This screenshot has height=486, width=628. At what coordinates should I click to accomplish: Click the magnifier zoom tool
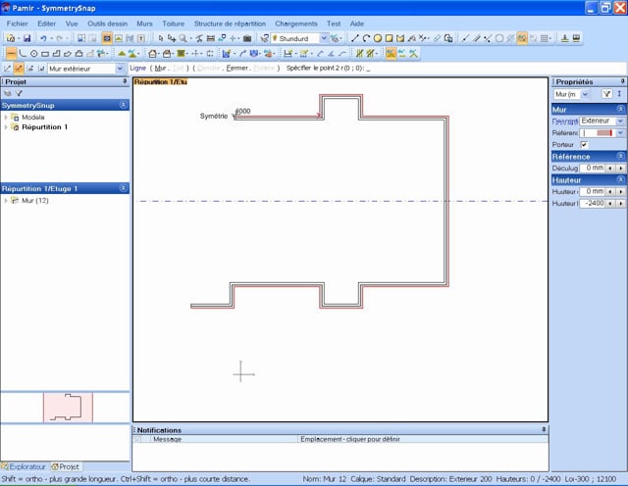183,38
